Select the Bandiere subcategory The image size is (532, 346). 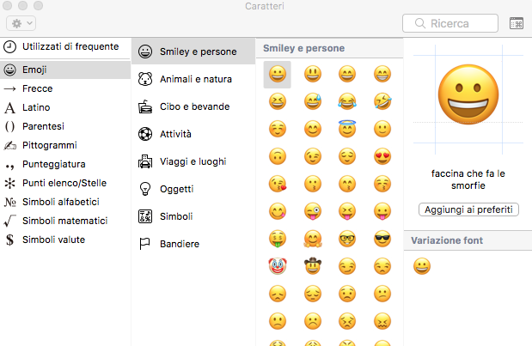[x=193, y=244]
